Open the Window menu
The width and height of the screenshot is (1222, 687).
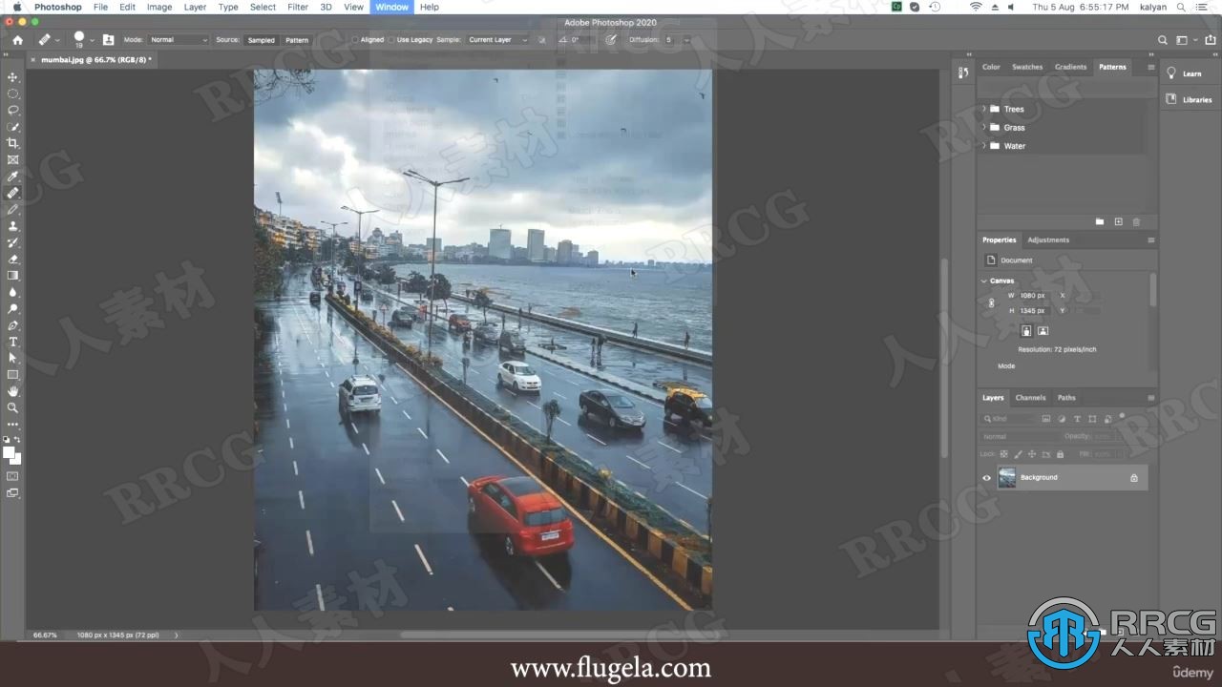pos(391,7)
